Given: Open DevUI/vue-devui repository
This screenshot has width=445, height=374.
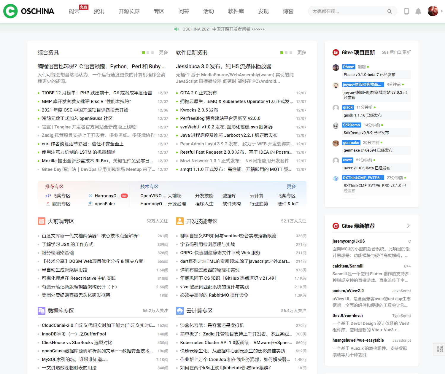Looking at the screenshot, I should point(348,316).
